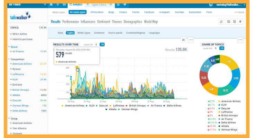This screenshot has height=138, width=253.
Task: Open the Influencers tab
Action: [x=88, y=22]
